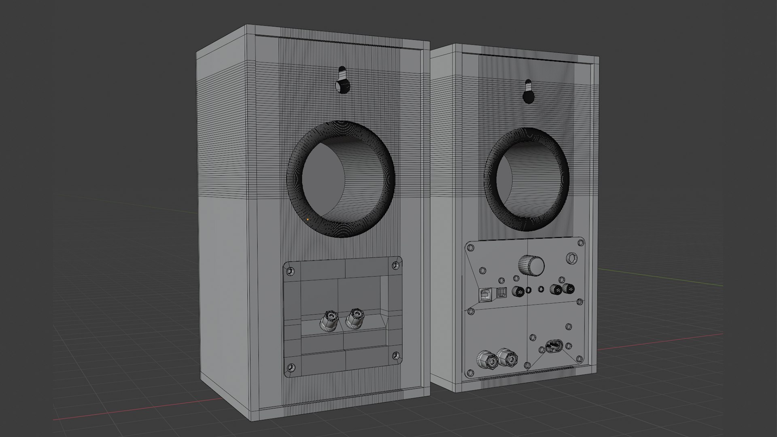Click the square USB-B port on right speaker
This screenshot has width=777, height=437.
point(486,295)
